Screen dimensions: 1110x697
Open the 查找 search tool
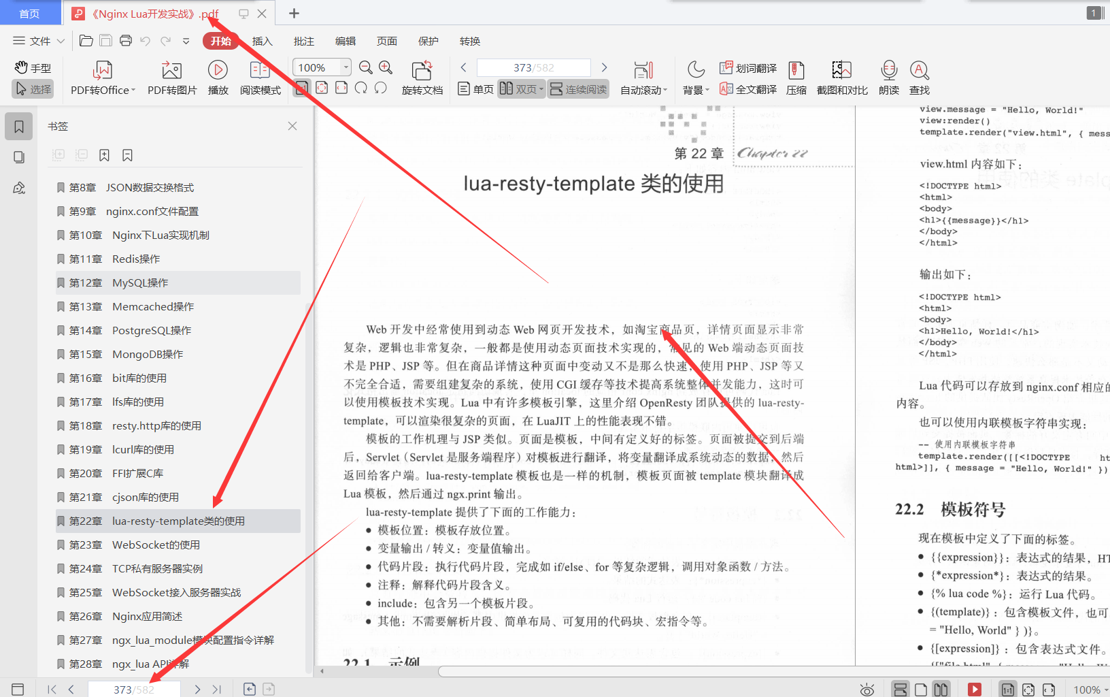tap(919, 77)
